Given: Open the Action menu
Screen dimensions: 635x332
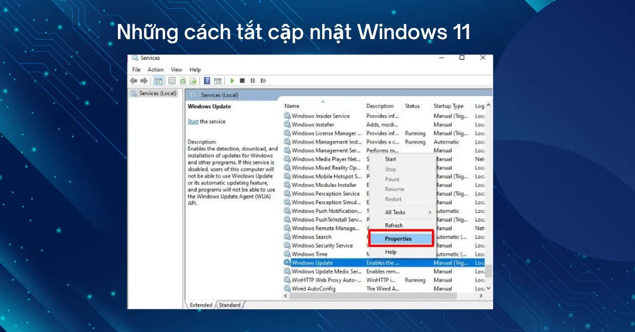Looking at the screenshot, I should click(x=156, y=70).
